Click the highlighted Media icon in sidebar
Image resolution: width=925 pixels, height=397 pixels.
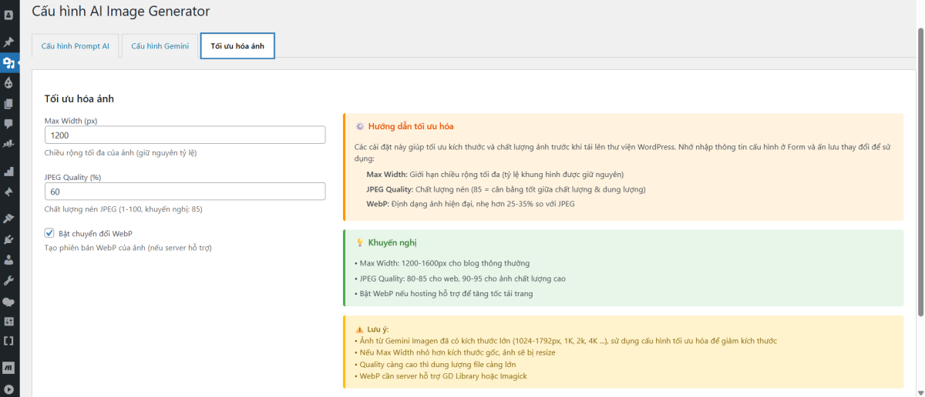tap(9, 63)
